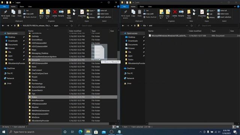Click Select none in right window ribbon
The width and height of the screenshot is (240, 135).
coord(223,14)
